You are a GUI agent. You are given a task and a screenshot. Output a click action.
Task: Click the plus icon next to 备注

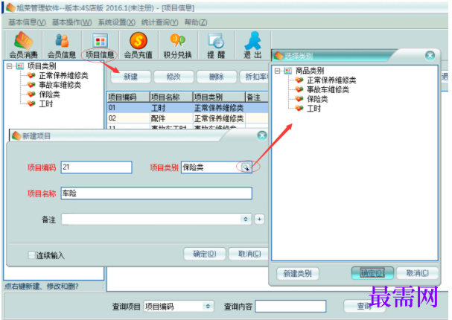[x=259, y=220]
